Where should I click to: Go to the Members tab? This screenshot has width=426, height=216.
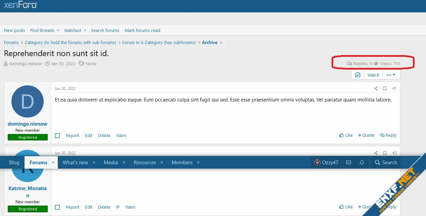[x=182, y=163]
